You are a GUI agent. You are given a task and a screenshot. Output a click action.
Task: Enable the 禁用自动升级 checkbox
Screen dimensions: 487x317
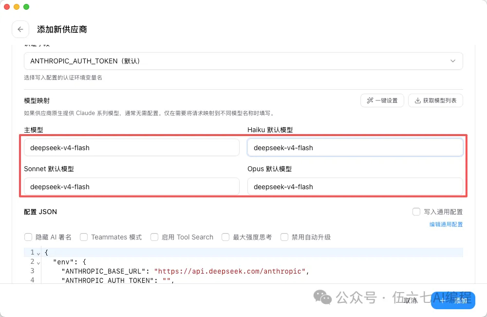point(284,237)
